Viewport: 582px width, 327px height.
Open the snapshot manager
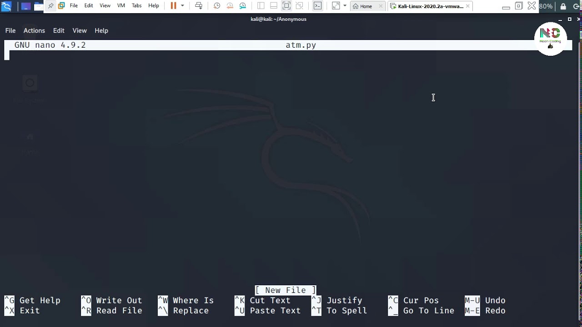[x=243, y=6]
